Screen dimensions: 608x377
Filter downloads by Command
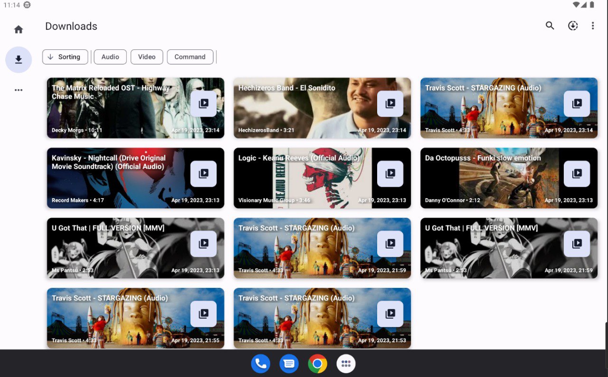pos(190,57)
